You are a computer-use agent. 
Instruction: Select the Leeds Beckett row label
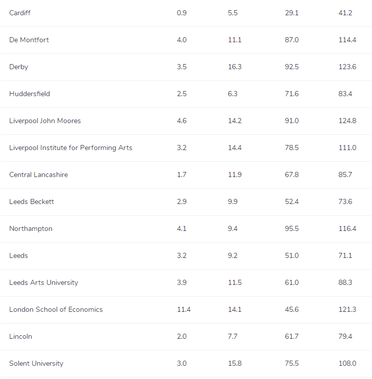tap(32, 201)
